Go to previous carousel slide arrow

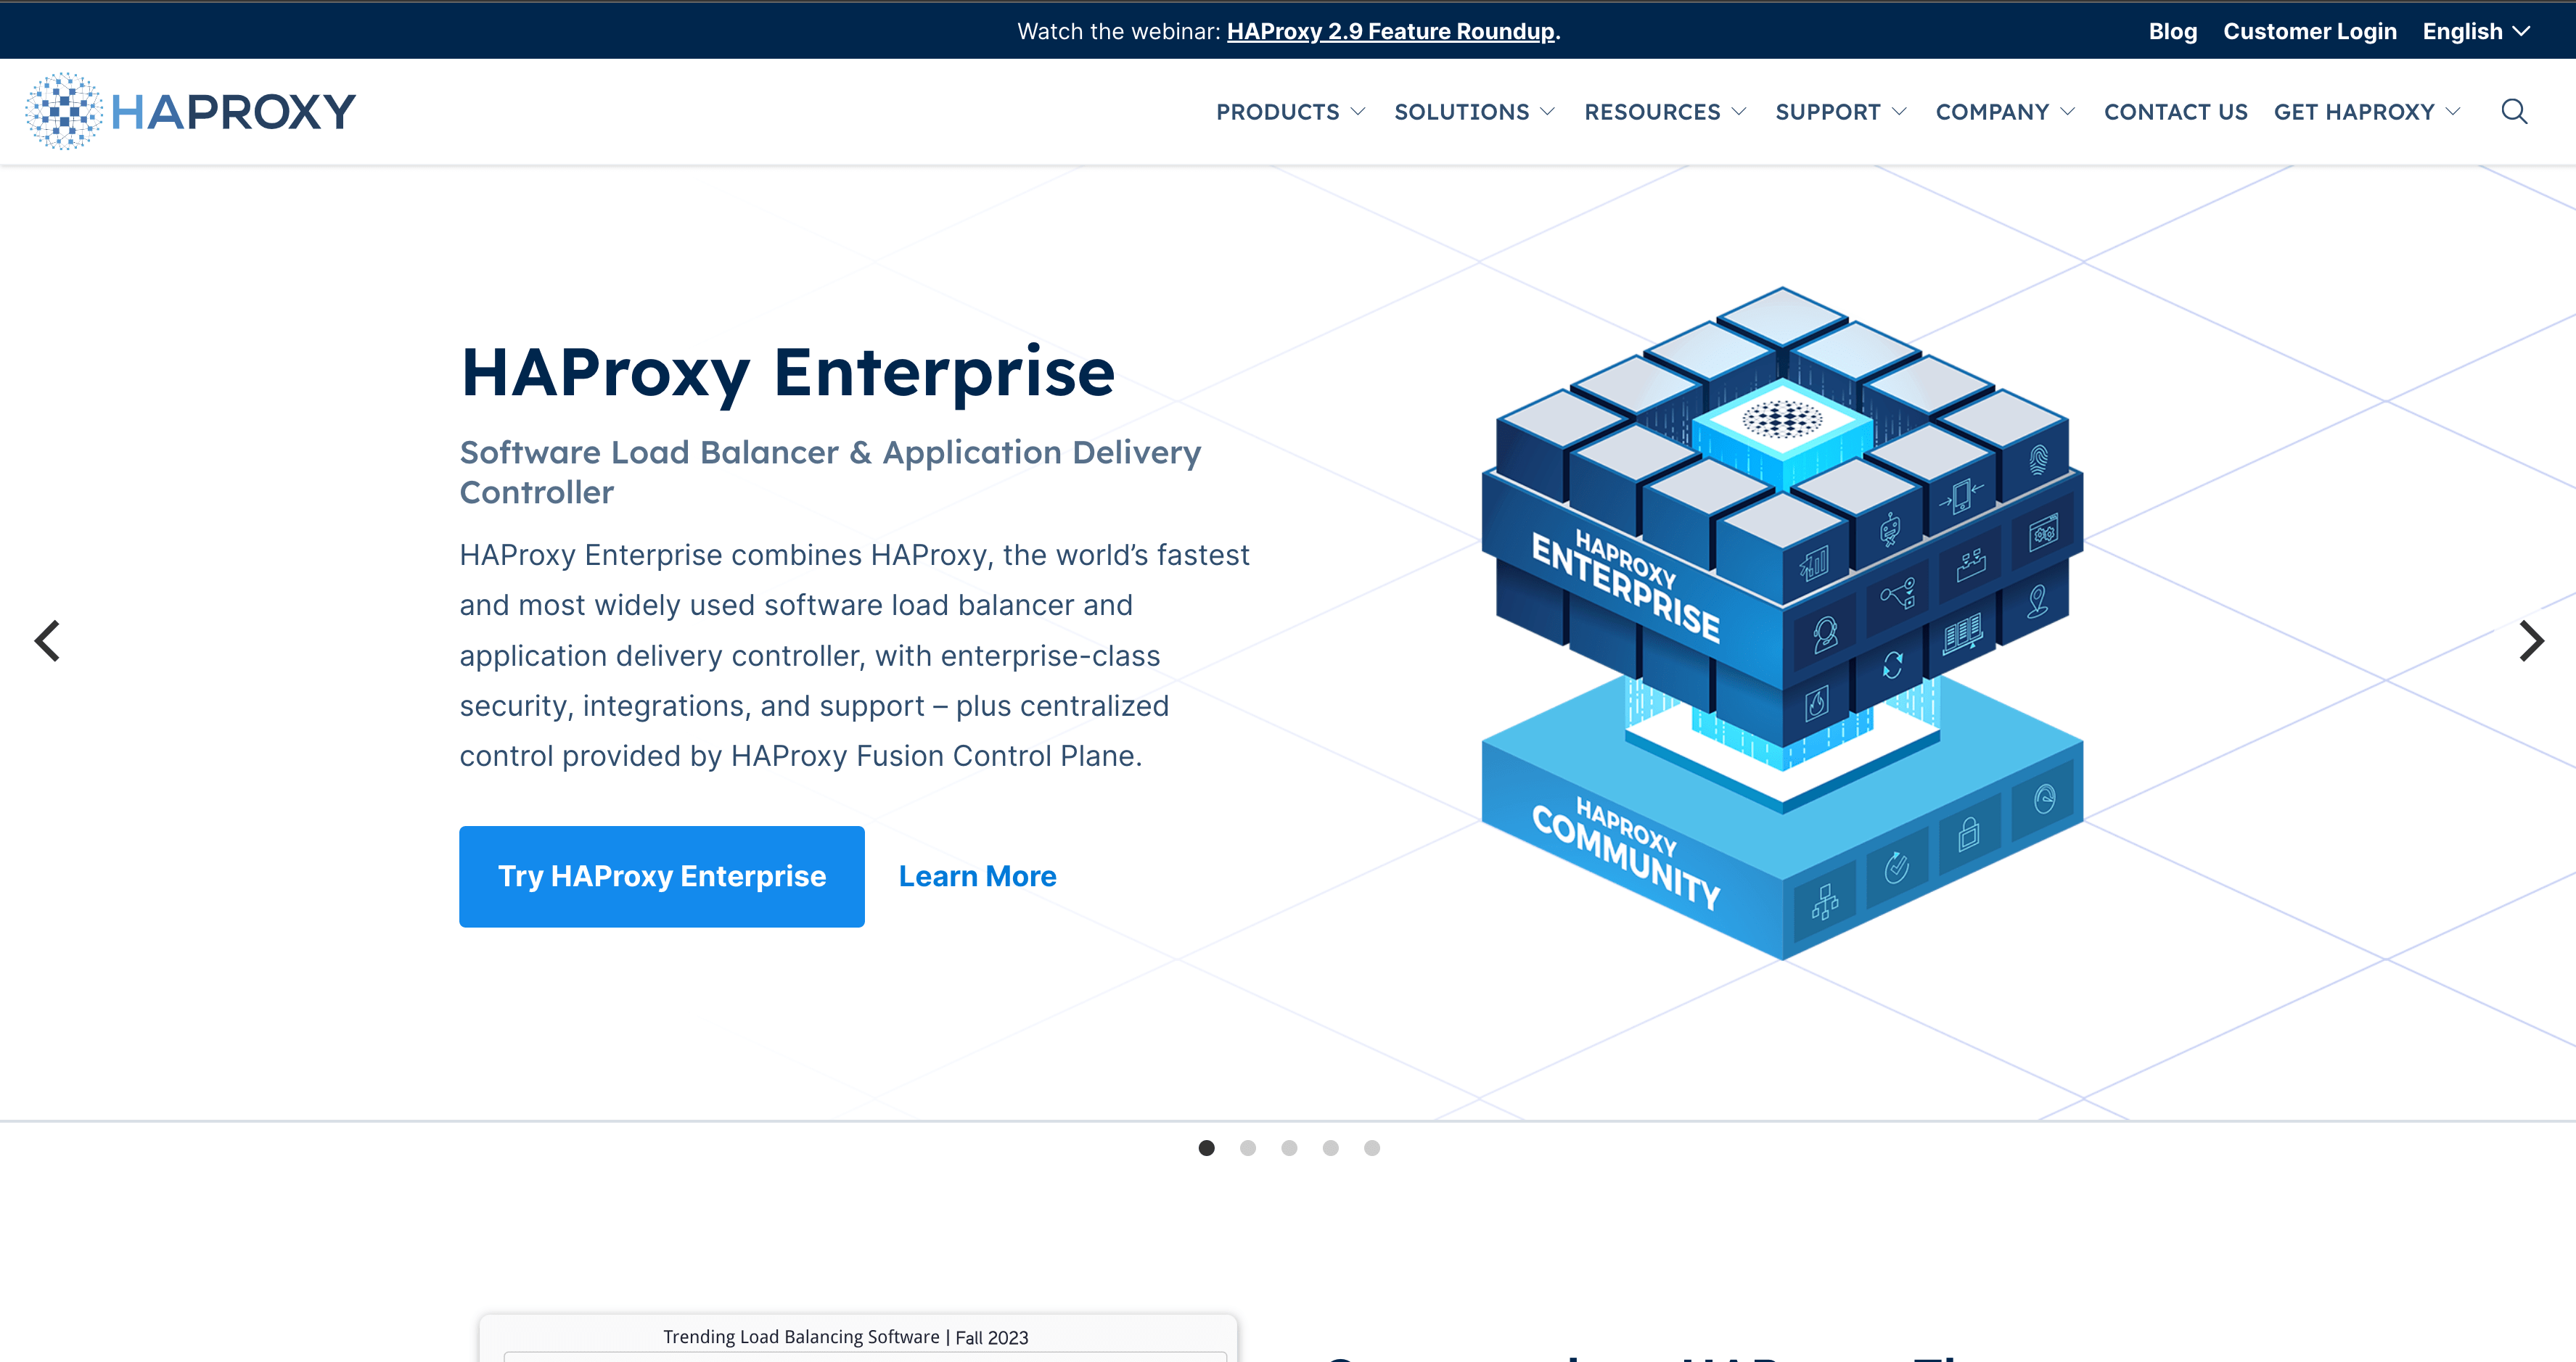[47, 640]
